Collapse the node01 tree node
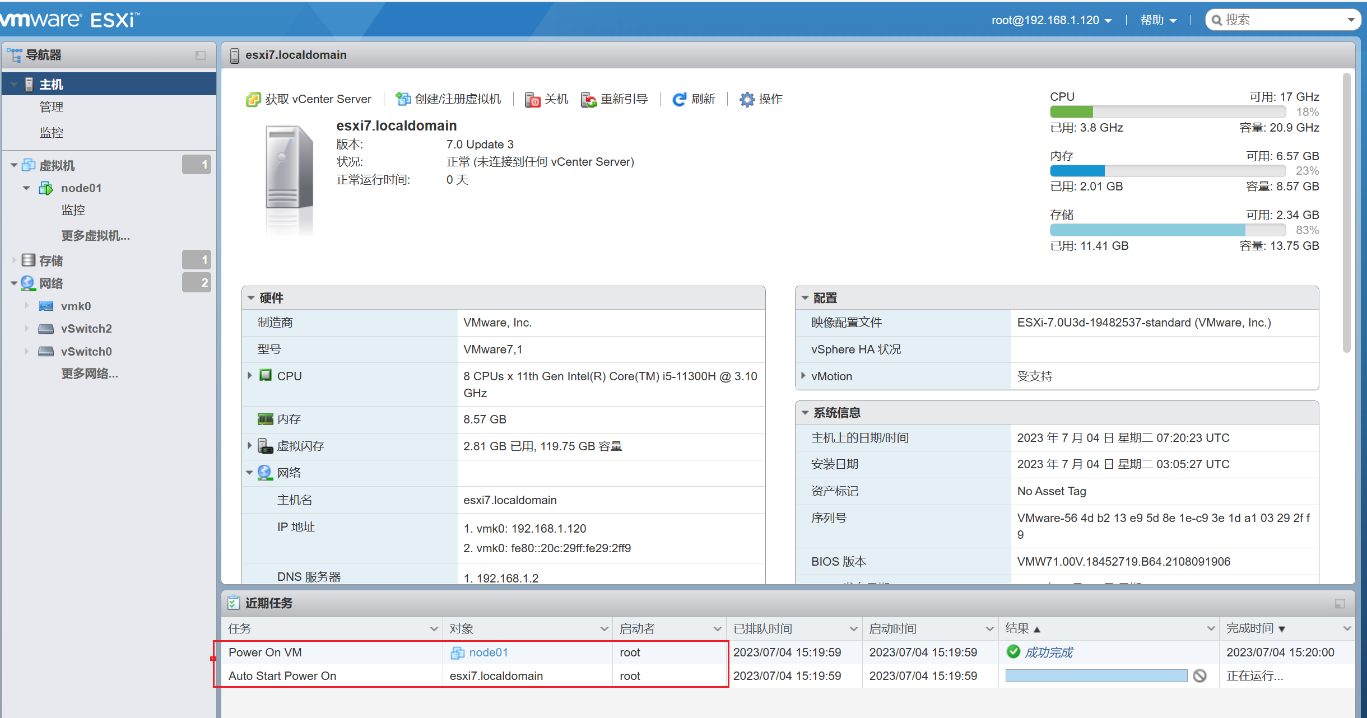Viewport: 1367px width, 718px height. click(26, 188)
